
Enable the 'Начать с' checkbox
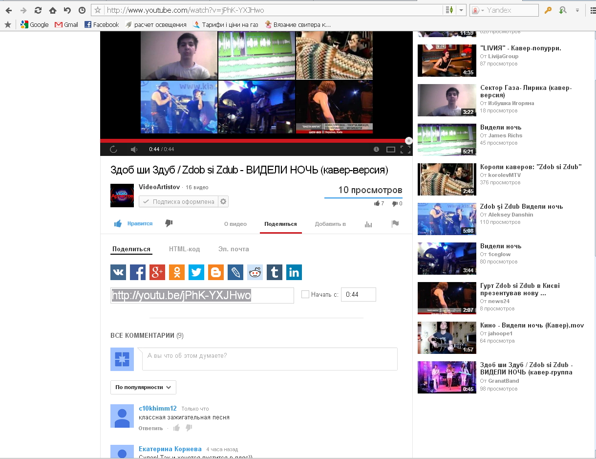coord(305,294)
